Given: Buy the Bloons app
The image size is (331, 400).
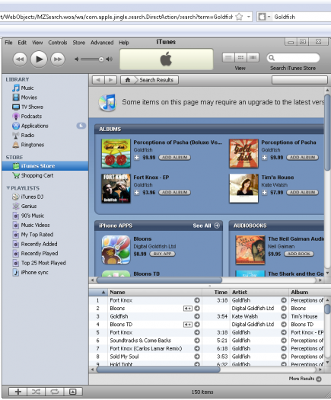Looking at the screenshot, I should (x=162, y=254).
